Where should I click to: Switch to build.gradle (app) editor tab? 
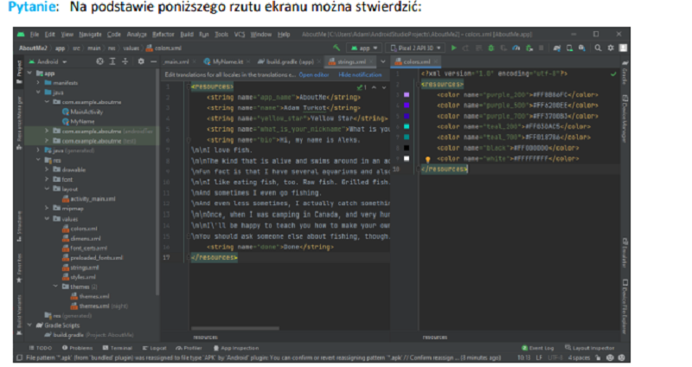click(x=289, y=61)
